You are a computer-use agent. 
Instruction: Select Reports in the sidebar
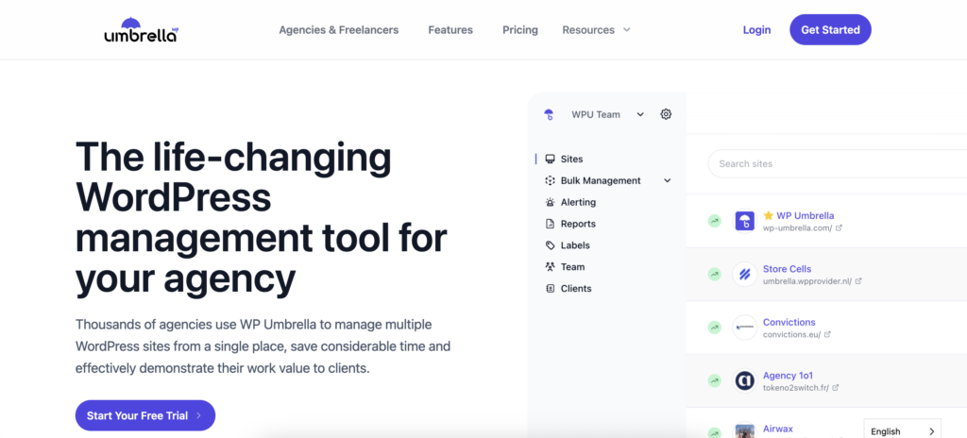click(578, 224)
